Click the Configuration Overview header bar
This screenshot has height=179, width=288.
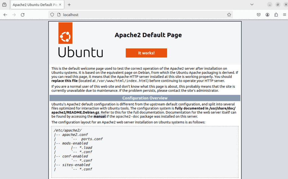[x=145, y=98]
